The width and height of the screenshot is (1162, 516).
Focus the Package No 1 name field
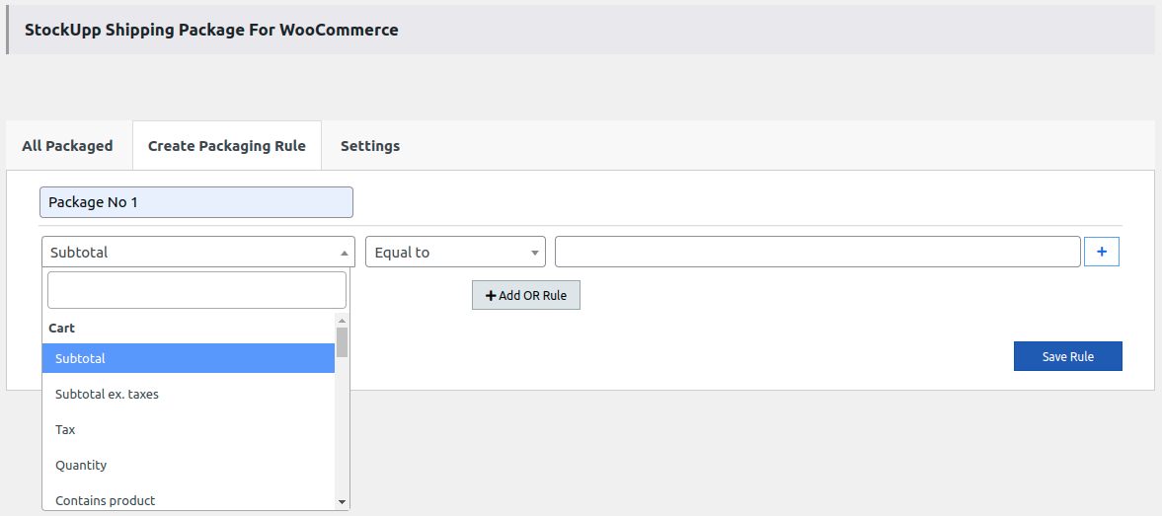[196, 202]
